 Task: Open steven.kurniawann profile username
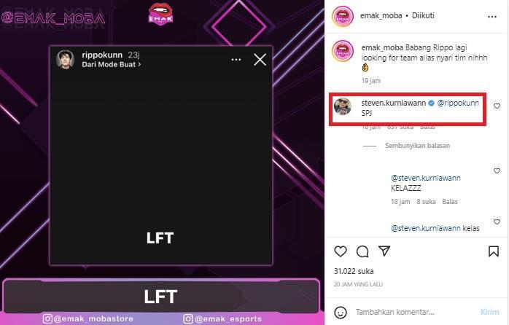(x=394, y=103)
